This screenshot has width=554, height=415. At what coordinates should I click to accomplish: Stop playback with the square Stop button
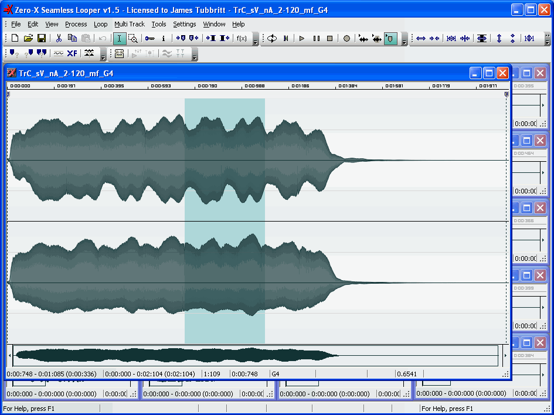329,38
